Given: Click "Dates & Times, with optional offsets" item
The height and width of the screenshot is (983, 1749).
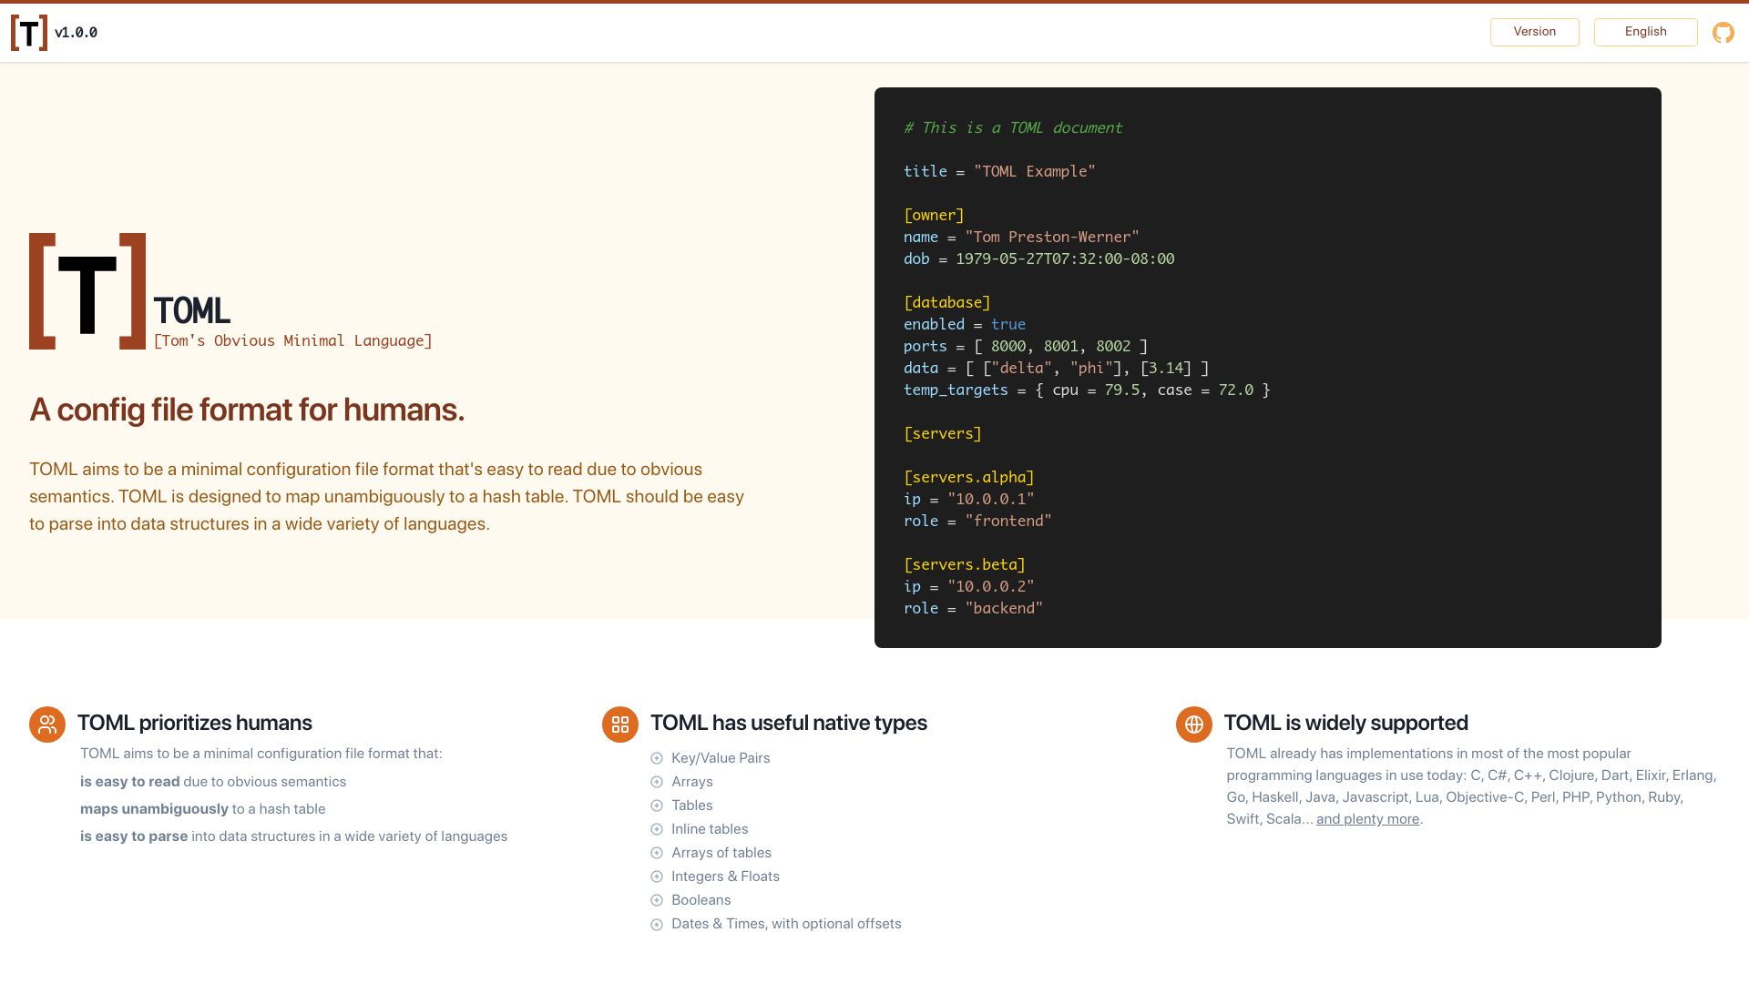Looking at the screenshot, I should (x=786, y=924).
